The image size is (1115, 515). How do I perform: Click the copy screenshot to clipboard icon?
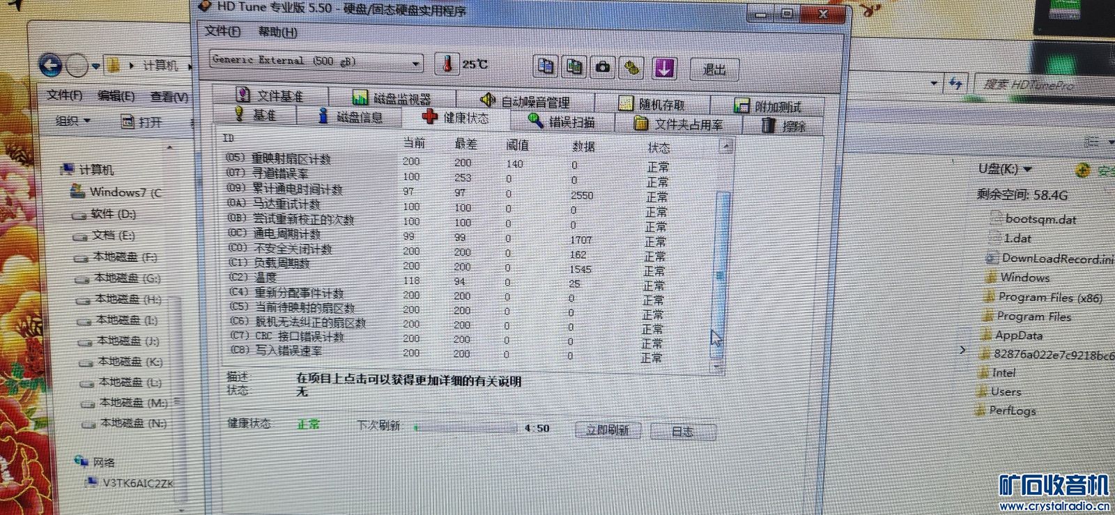pyautogui.click(x=574, y=67)
